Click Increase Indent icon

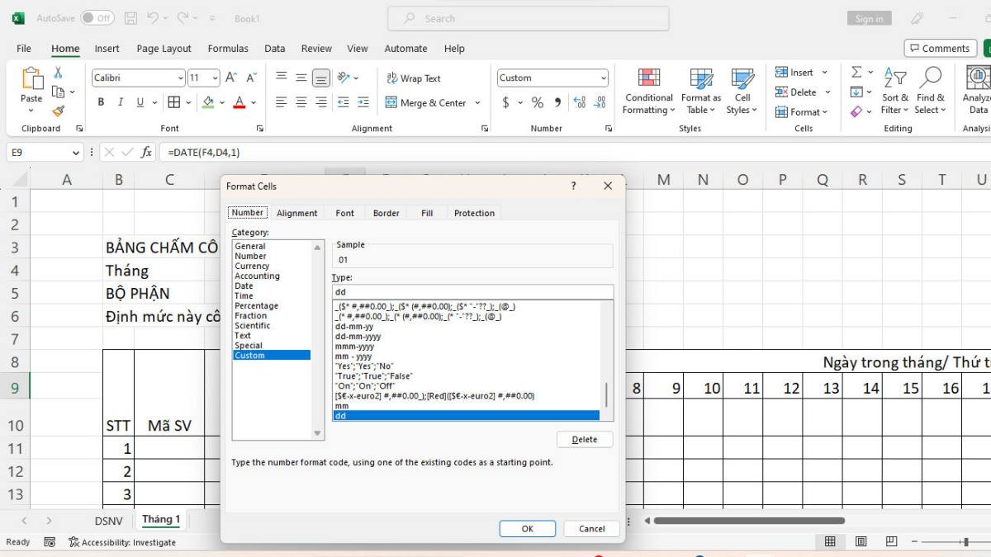point(363,102)
